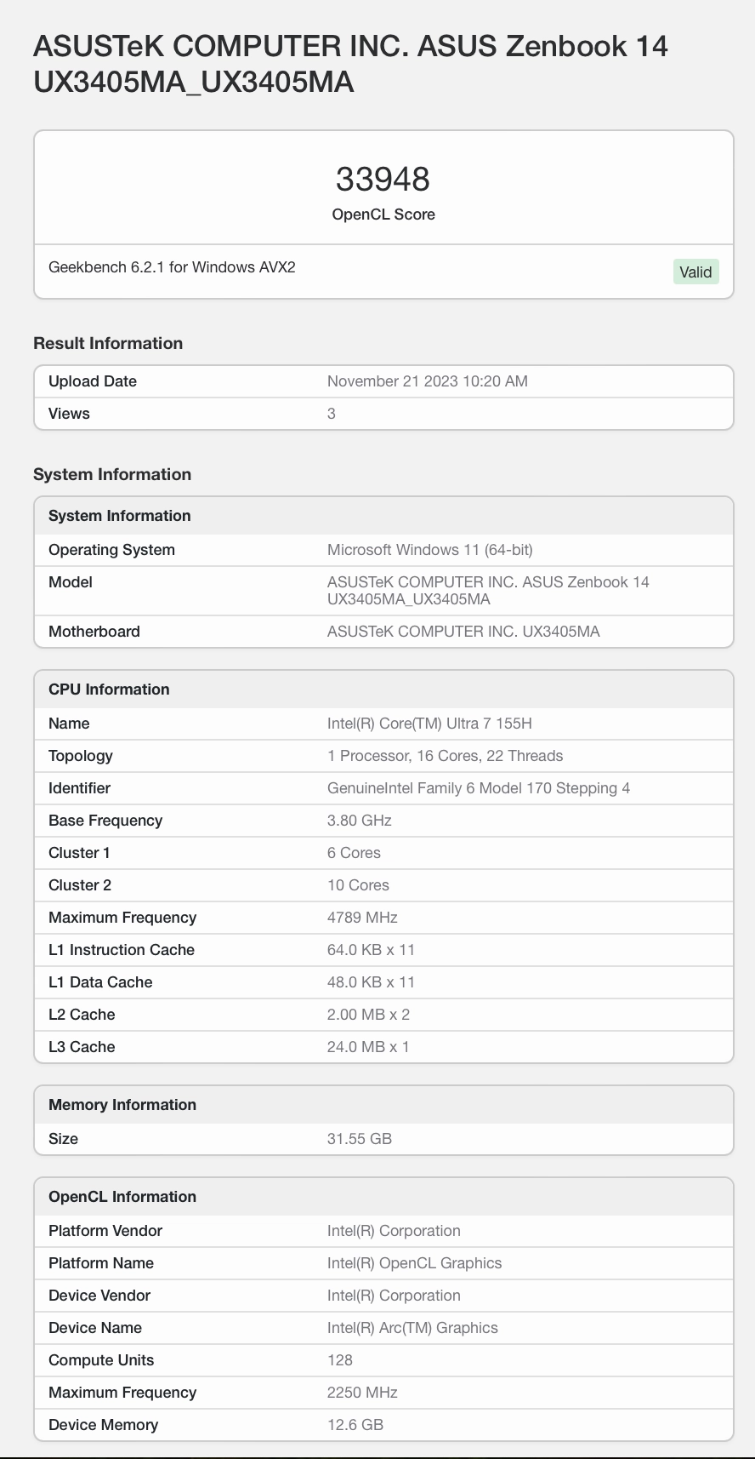Click the "L2 Cache" row label
The height and width of the screenshot is (1459, 755).
(82, 1015)
